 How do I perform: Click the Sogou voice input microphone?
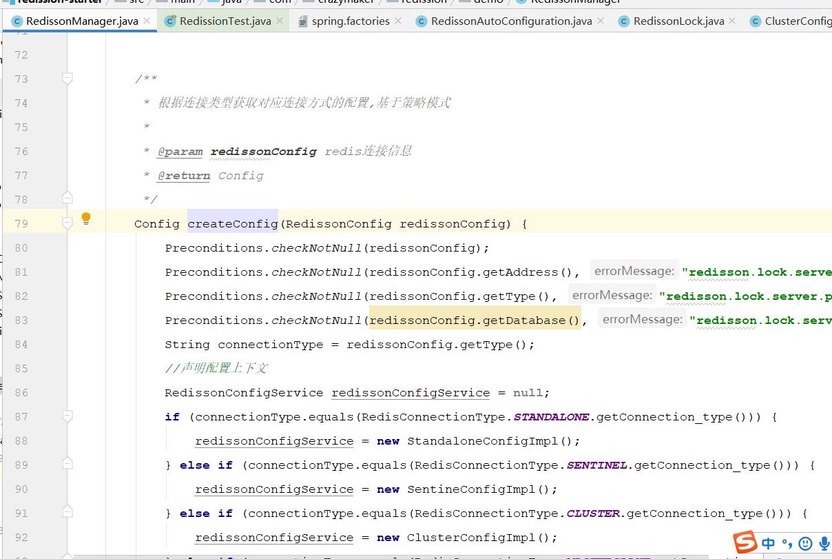[823, 543]
